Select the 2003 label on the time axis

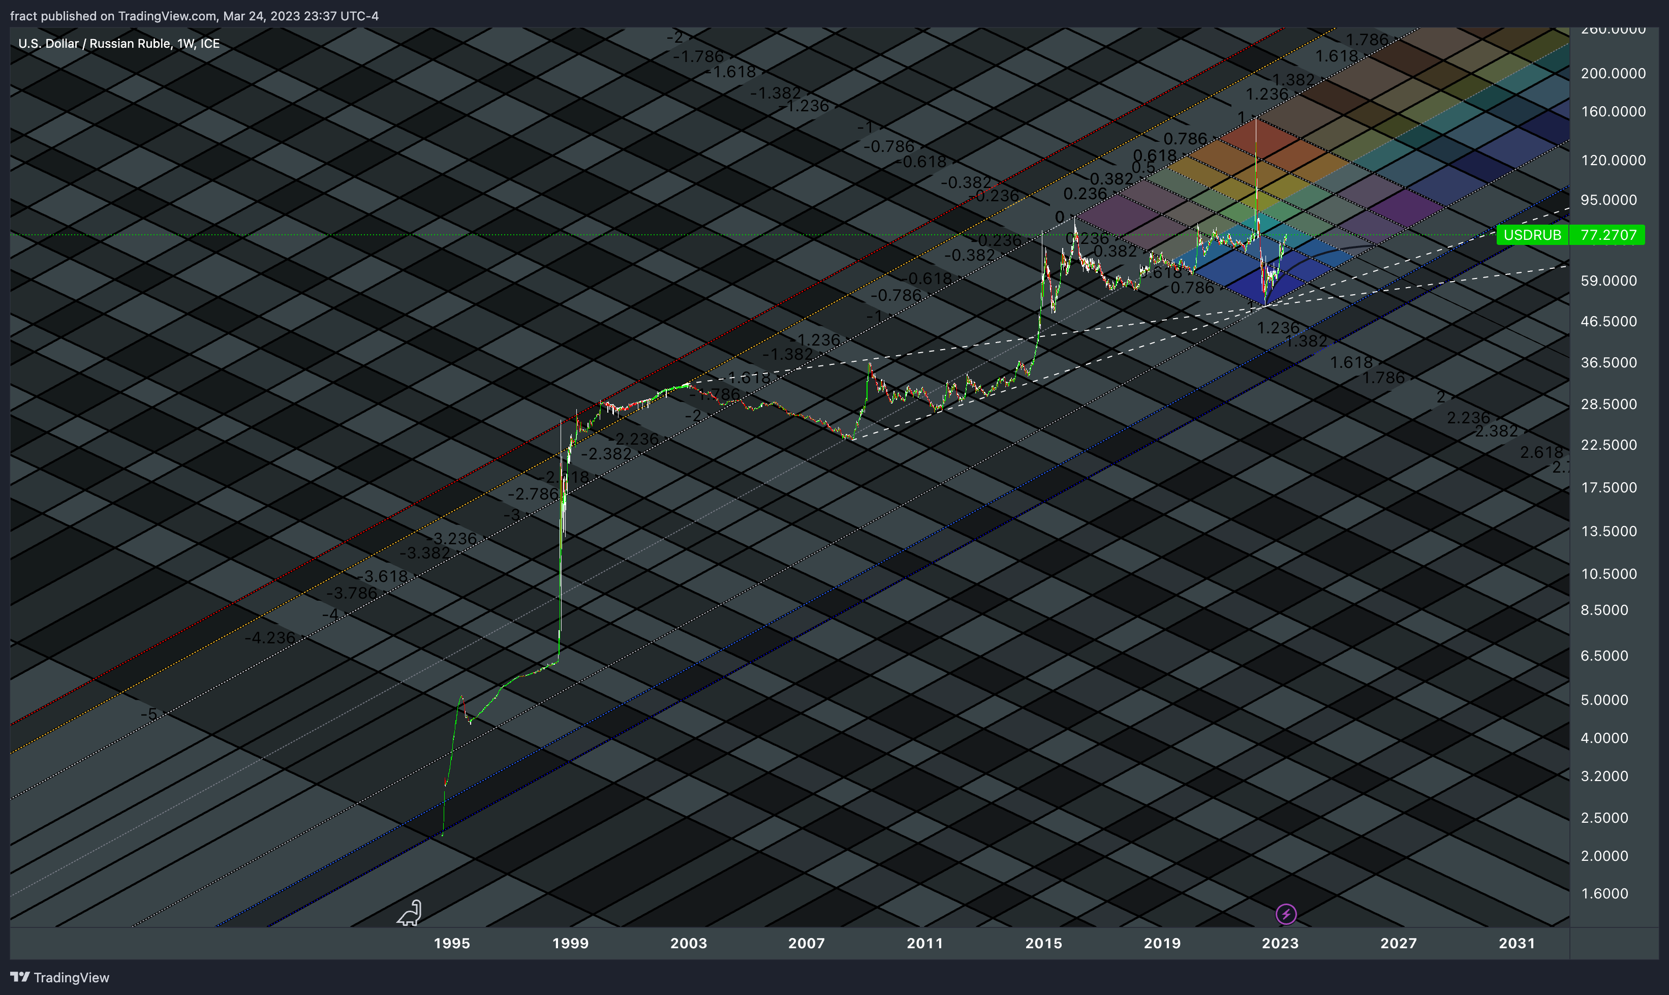689,943
